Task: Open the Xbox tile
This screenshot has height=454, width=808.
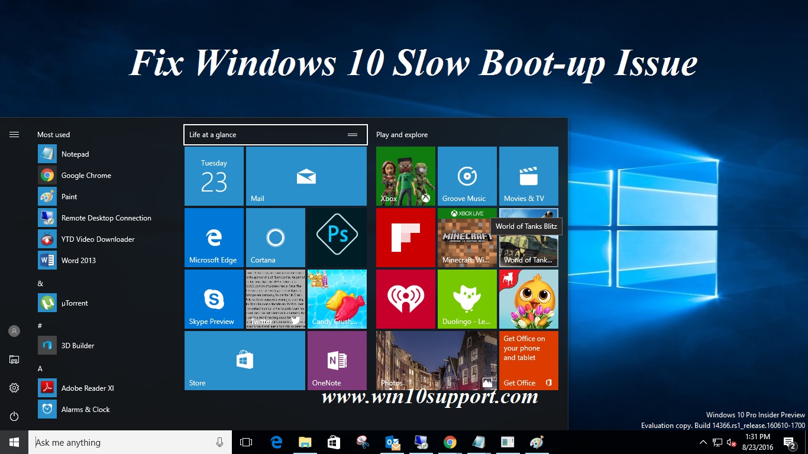Action: coord(406,176)
